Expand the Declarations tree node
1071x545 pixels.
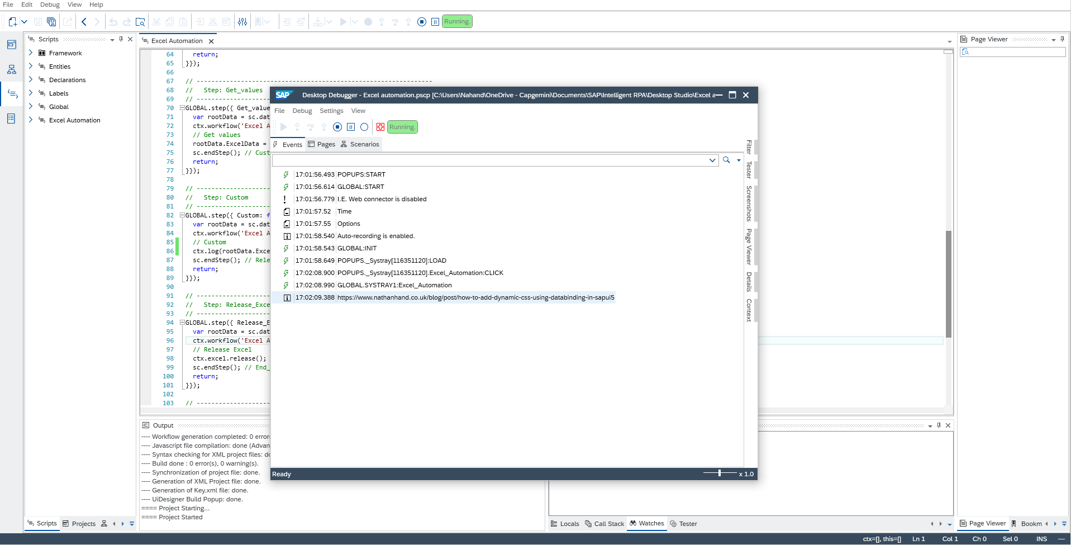pyautogui.click(x=31, y=79)
